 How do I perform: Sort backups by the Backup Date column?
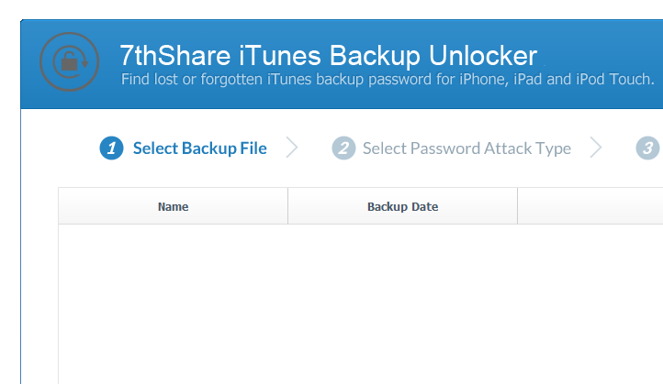tap(402, 206)
